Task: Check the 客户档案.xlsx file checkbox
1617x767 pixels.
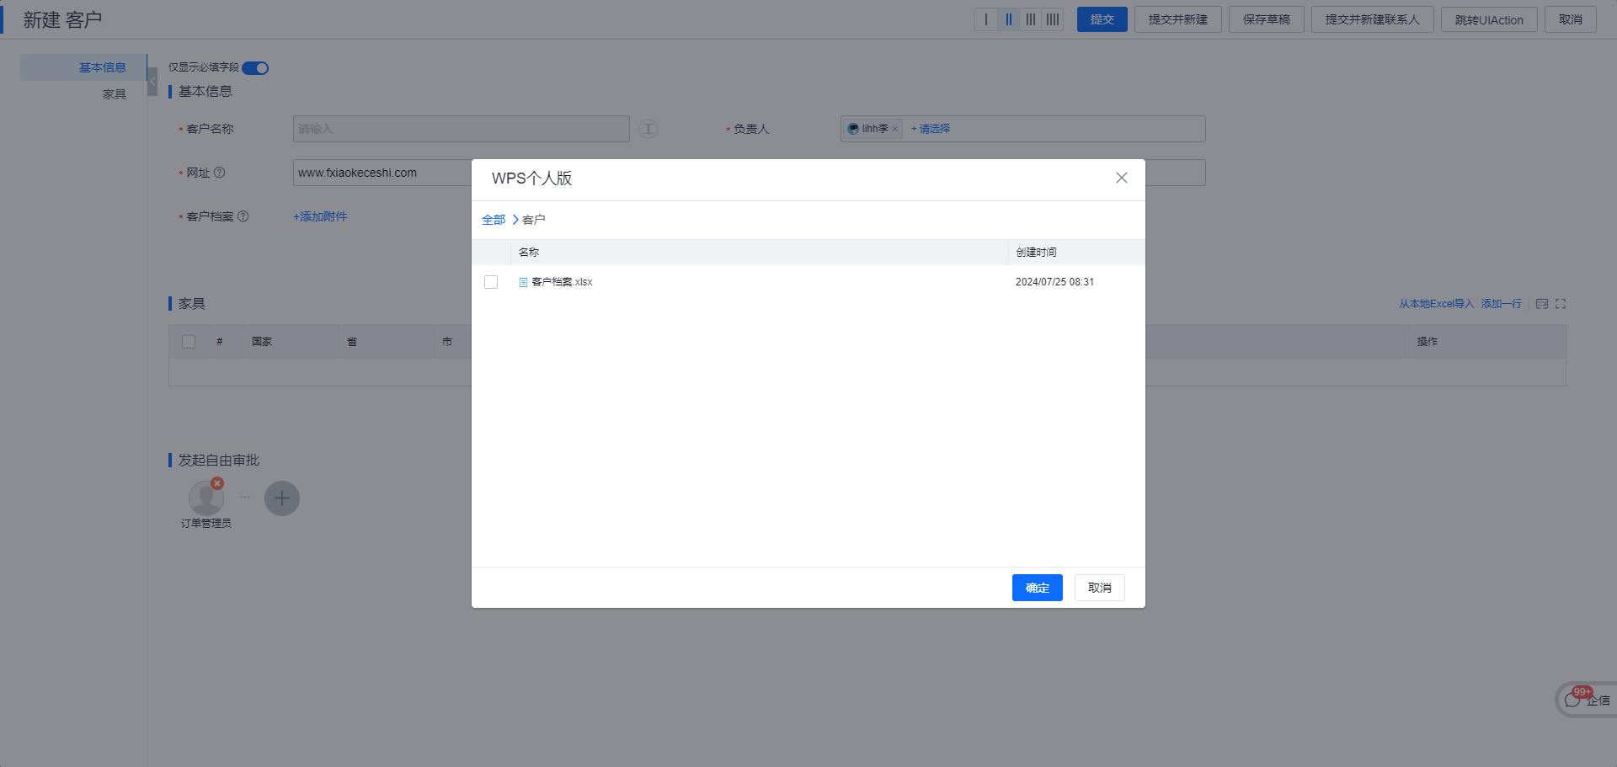Action: tap(491, 282)
